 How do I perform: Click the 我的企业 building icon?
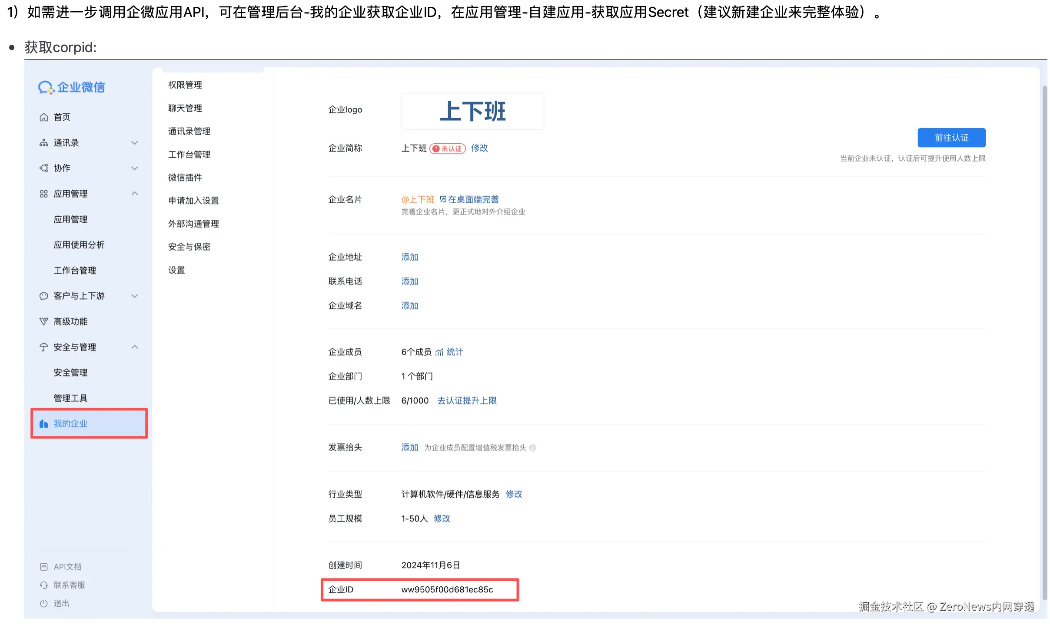(x=43, y=424)
